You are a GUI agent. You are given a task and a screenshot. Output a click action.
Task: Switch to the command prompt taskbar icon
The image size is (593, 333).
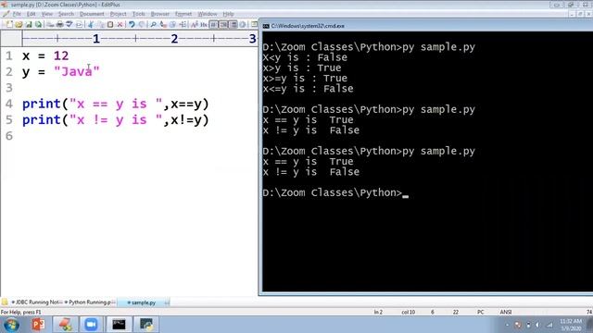pos(119,325)
